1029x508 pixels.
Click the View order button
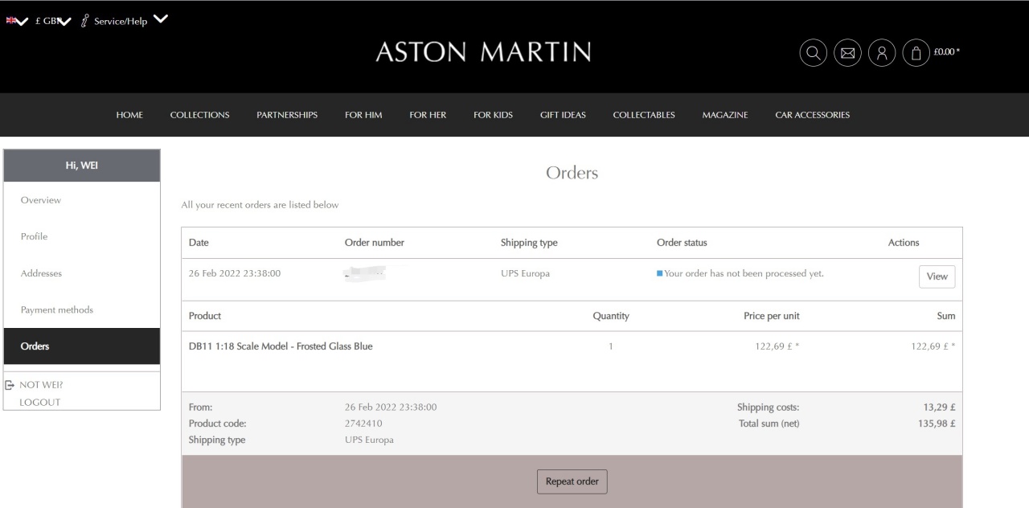click(937, 277)
